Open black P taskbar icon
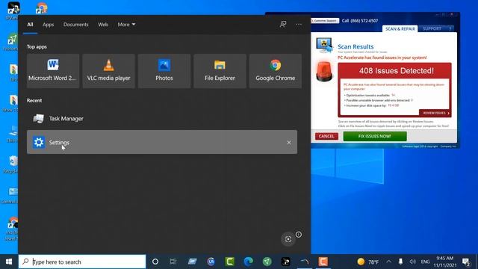The image size is (478, 269). [x=285, y=262]
